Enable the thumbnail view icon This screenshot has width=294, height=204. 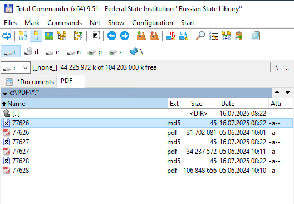(x=49, y=36)
